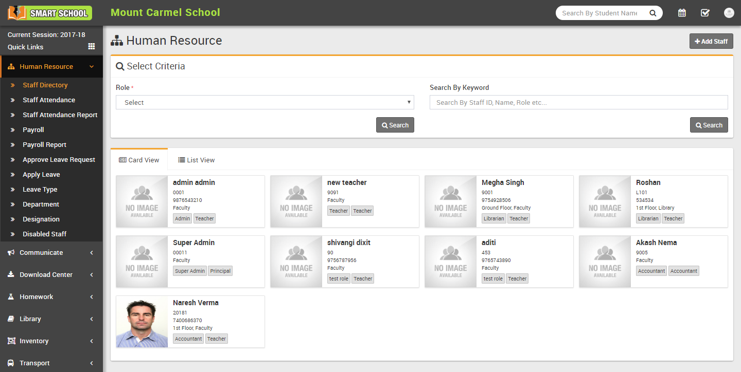The height and width of the screenshot is (372, 741).
Task: Click the Add Staff button
Action: pos(711,41)
